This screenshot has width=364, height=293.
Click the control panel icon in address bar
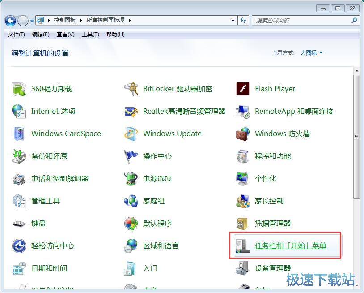coord(40,20)
